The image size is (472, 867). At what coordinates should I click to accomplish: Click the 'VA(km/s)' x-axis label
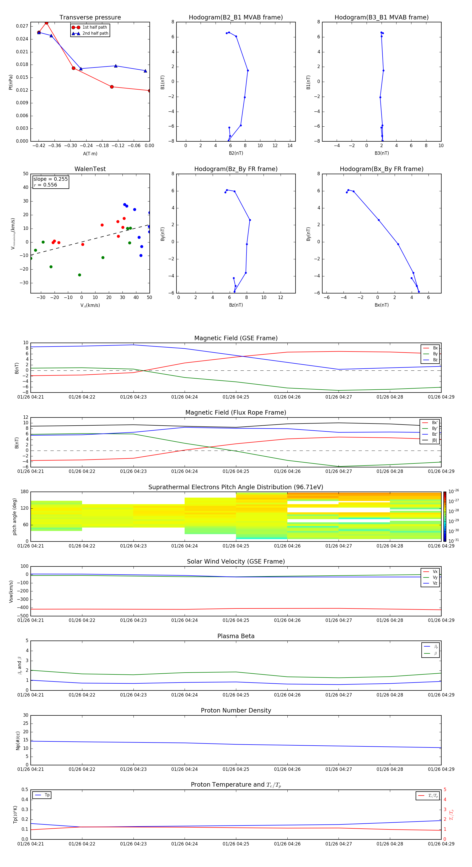pyautogui.click(x=90, y=305)
